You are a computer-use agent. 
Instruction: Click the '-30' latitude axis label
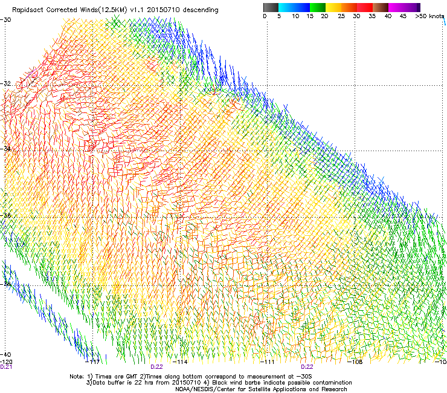pos(5,20)
